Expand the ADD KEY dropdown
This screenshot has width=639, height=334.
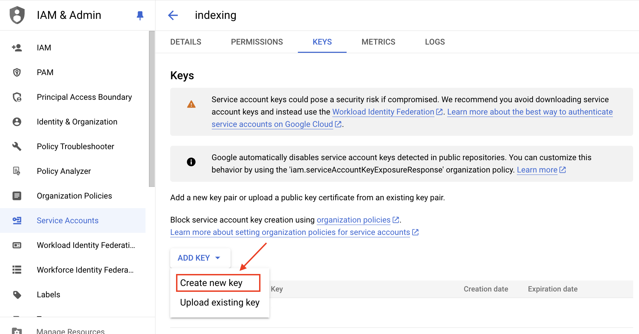200,258
